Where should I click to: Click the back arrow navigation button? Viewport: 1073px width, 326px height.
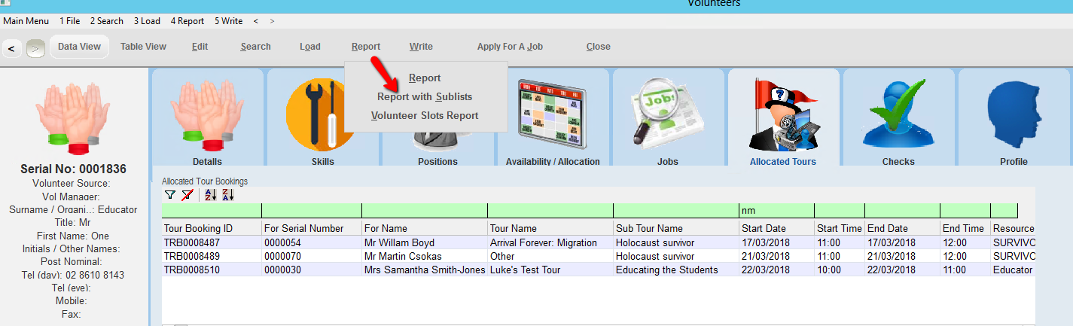point(12,49)
